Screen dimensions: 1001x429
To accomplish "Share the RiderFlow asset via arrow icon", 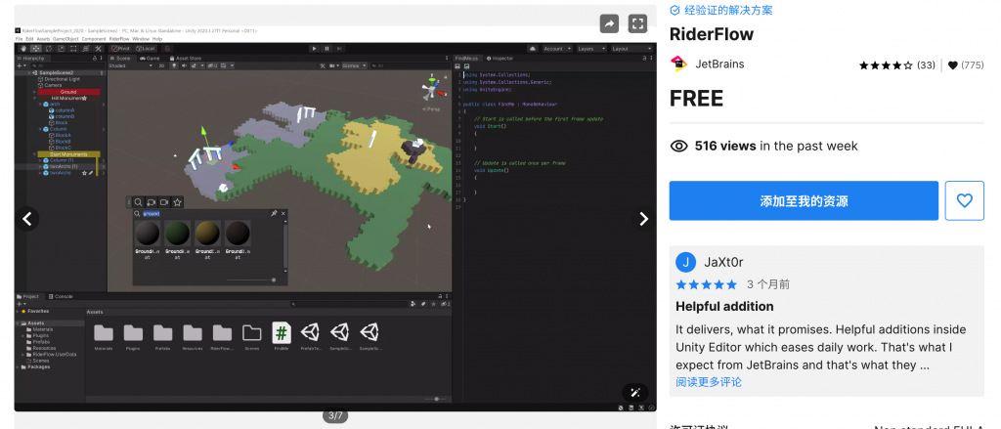I will (609, 23).
